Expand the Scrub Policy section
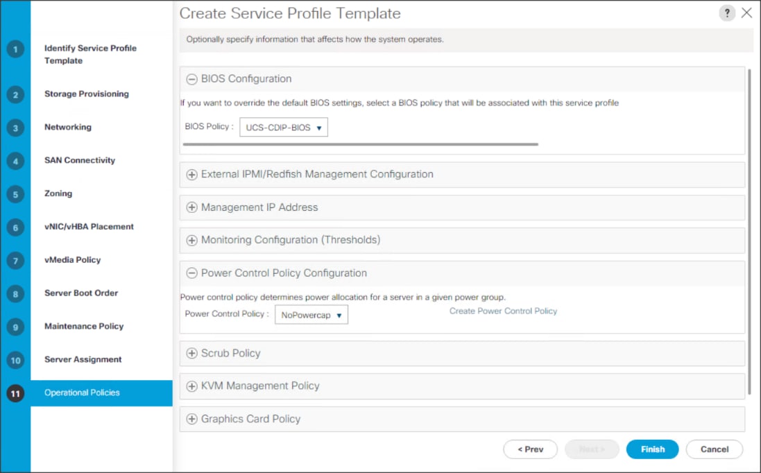 pos(192,354)
